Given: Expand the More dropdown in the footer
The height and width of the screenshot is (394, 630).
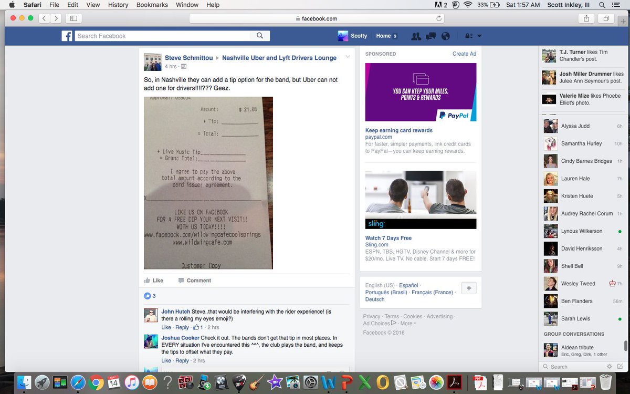Looking at the screenshot, I should coord(408,324).
